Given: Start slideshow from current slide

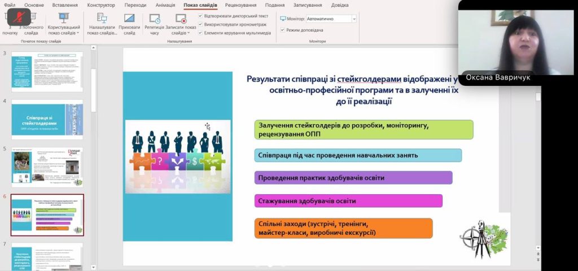Looking at the screenshot, I should click(x=31, y=23).
